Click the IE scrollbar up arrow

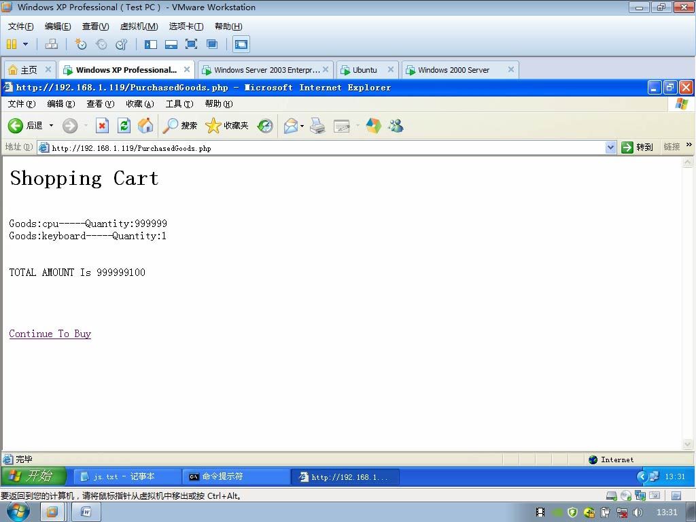[687, 162]
